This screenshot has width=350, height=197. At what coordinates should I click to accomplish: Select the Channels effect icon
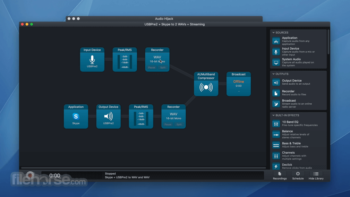coord(276,156)
